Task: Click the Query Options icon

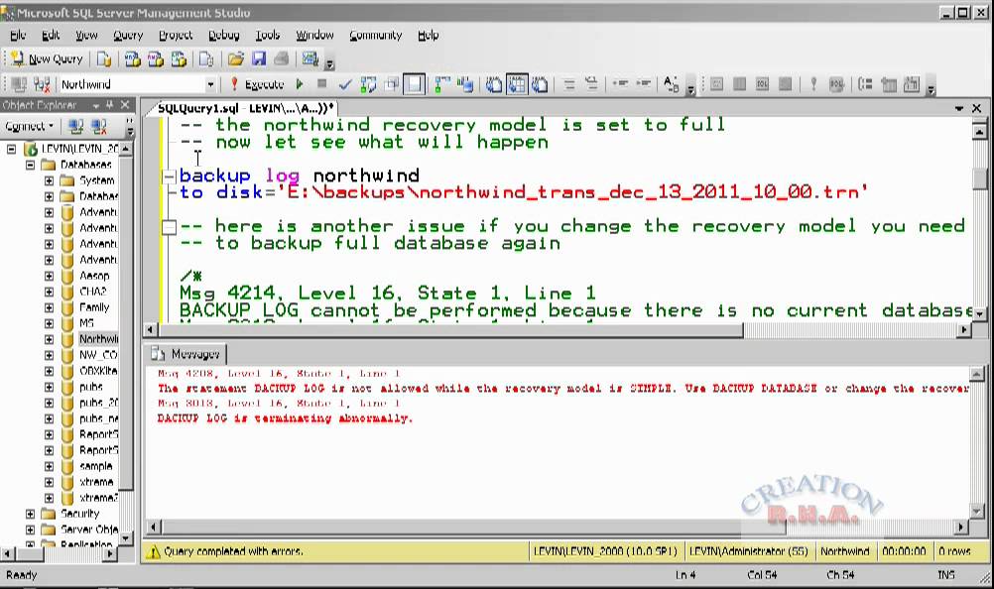Action: (x=392, y=84)
